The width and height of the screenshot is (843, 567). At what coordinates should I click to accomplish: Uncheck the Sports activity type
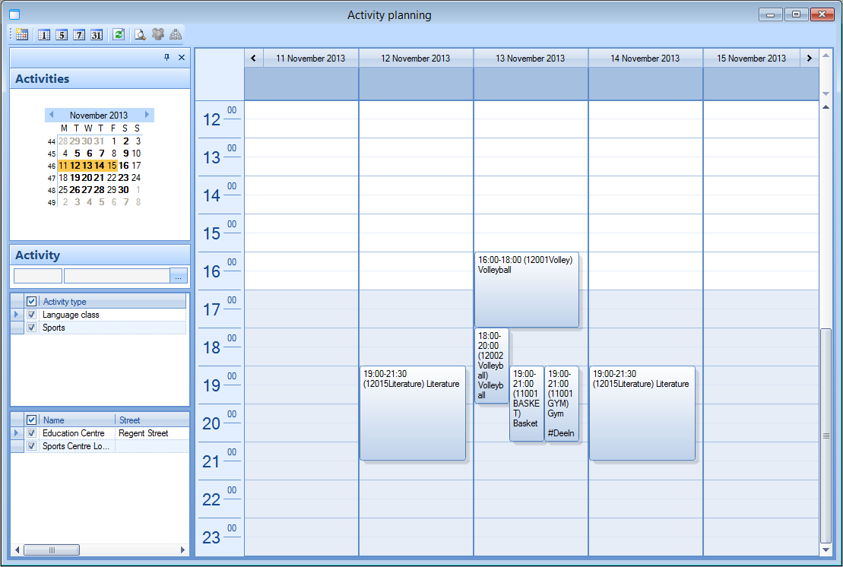click(32, 328)
